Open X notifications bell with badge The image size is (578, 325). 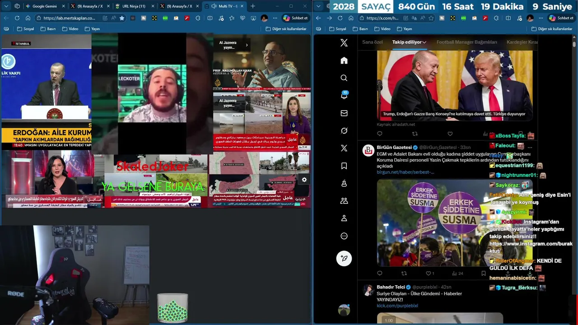coord(344,96)
